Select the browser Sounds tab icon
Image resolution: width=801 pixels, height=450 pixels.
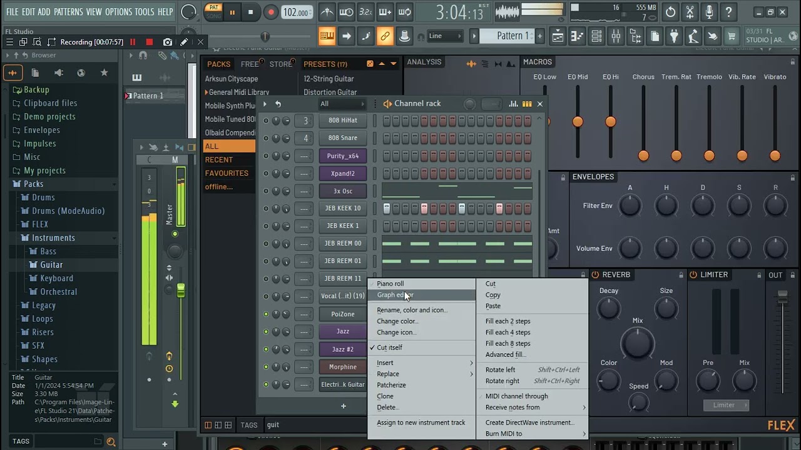13,72
